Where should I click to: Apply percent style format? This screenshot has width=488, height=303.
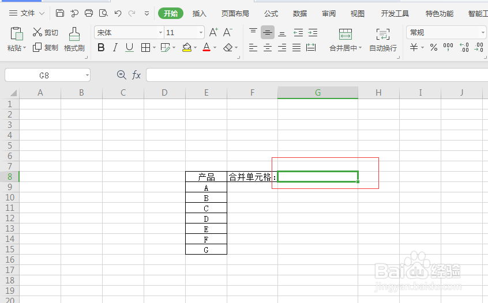(434, 47)
